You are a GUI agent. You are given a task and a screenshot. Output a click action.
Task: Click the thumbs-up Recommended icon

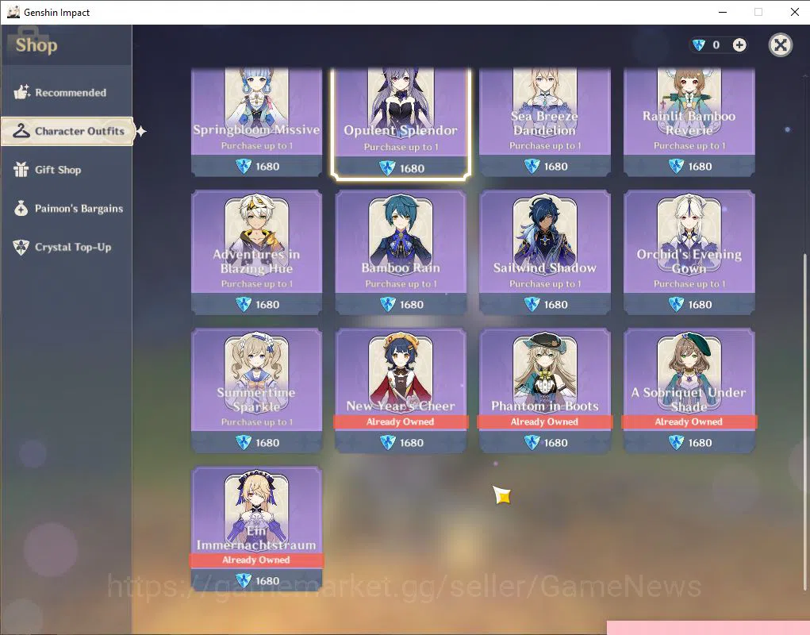coord(21,92)
